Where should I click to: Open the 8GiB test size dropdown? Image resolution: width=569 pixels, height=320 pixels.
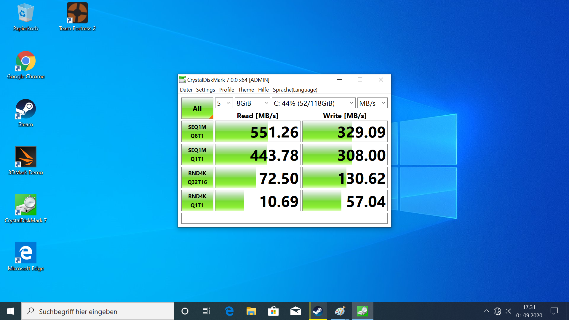click(252, 103)
